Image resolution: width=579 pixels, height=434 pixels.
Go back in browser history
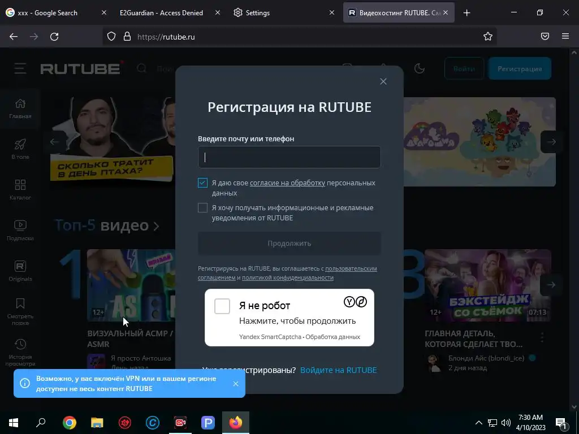(14, 37)
